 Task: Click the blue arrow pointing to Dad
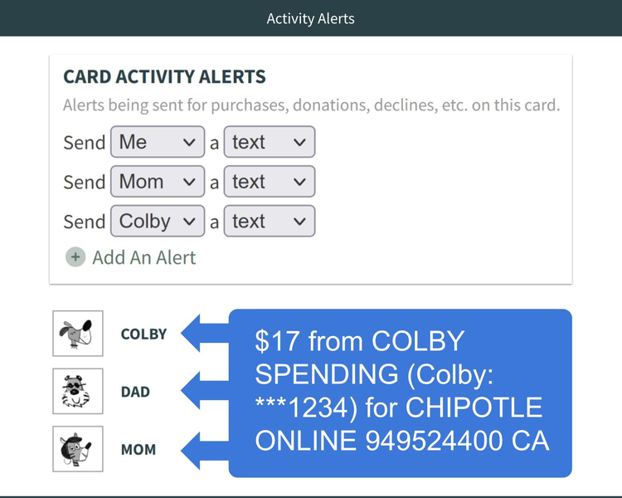click(205, 390)
